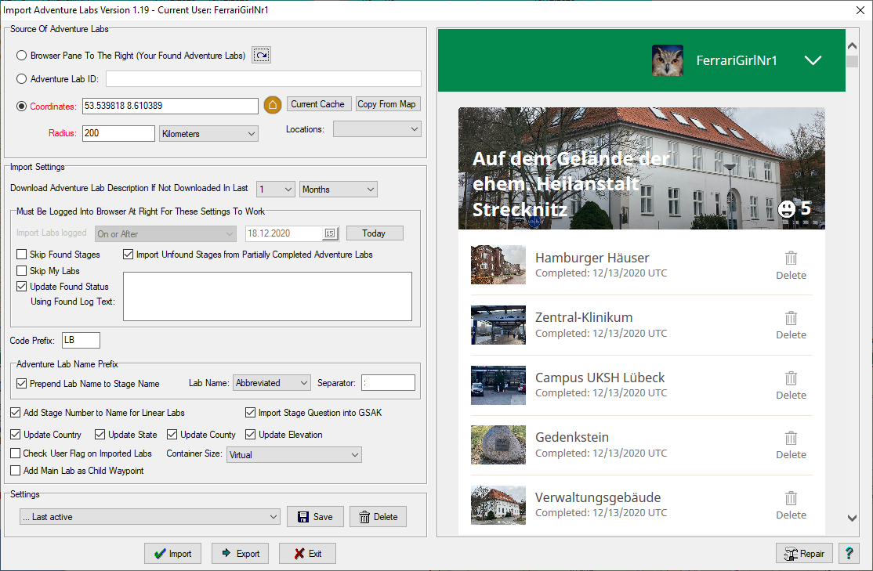The width and height of the screenshot is (873, 571).
Task: Delete the Zentral-Klinikum stage
Action: 791,325
